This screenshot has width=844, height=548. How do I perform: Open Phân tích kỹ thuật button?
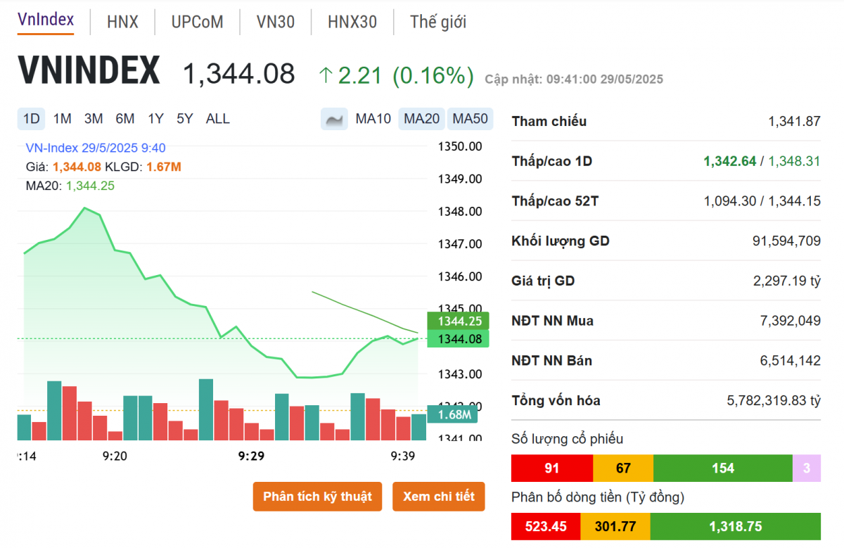point(317,496)
